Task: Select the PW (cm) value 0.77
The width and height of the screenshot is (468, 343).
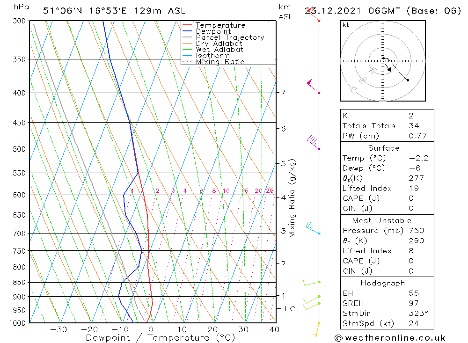Action: (417, 136)
